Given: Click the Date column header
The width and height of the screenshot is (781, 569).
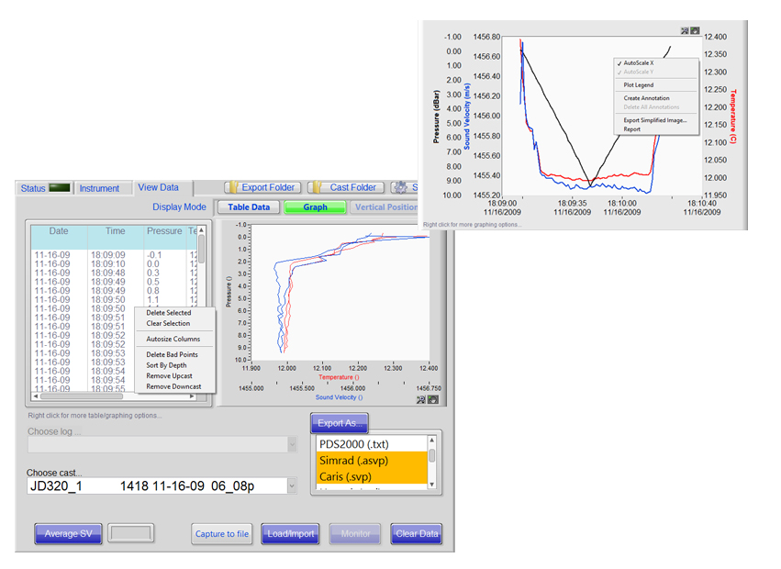Looking at the screenshot, I should 59,231.
